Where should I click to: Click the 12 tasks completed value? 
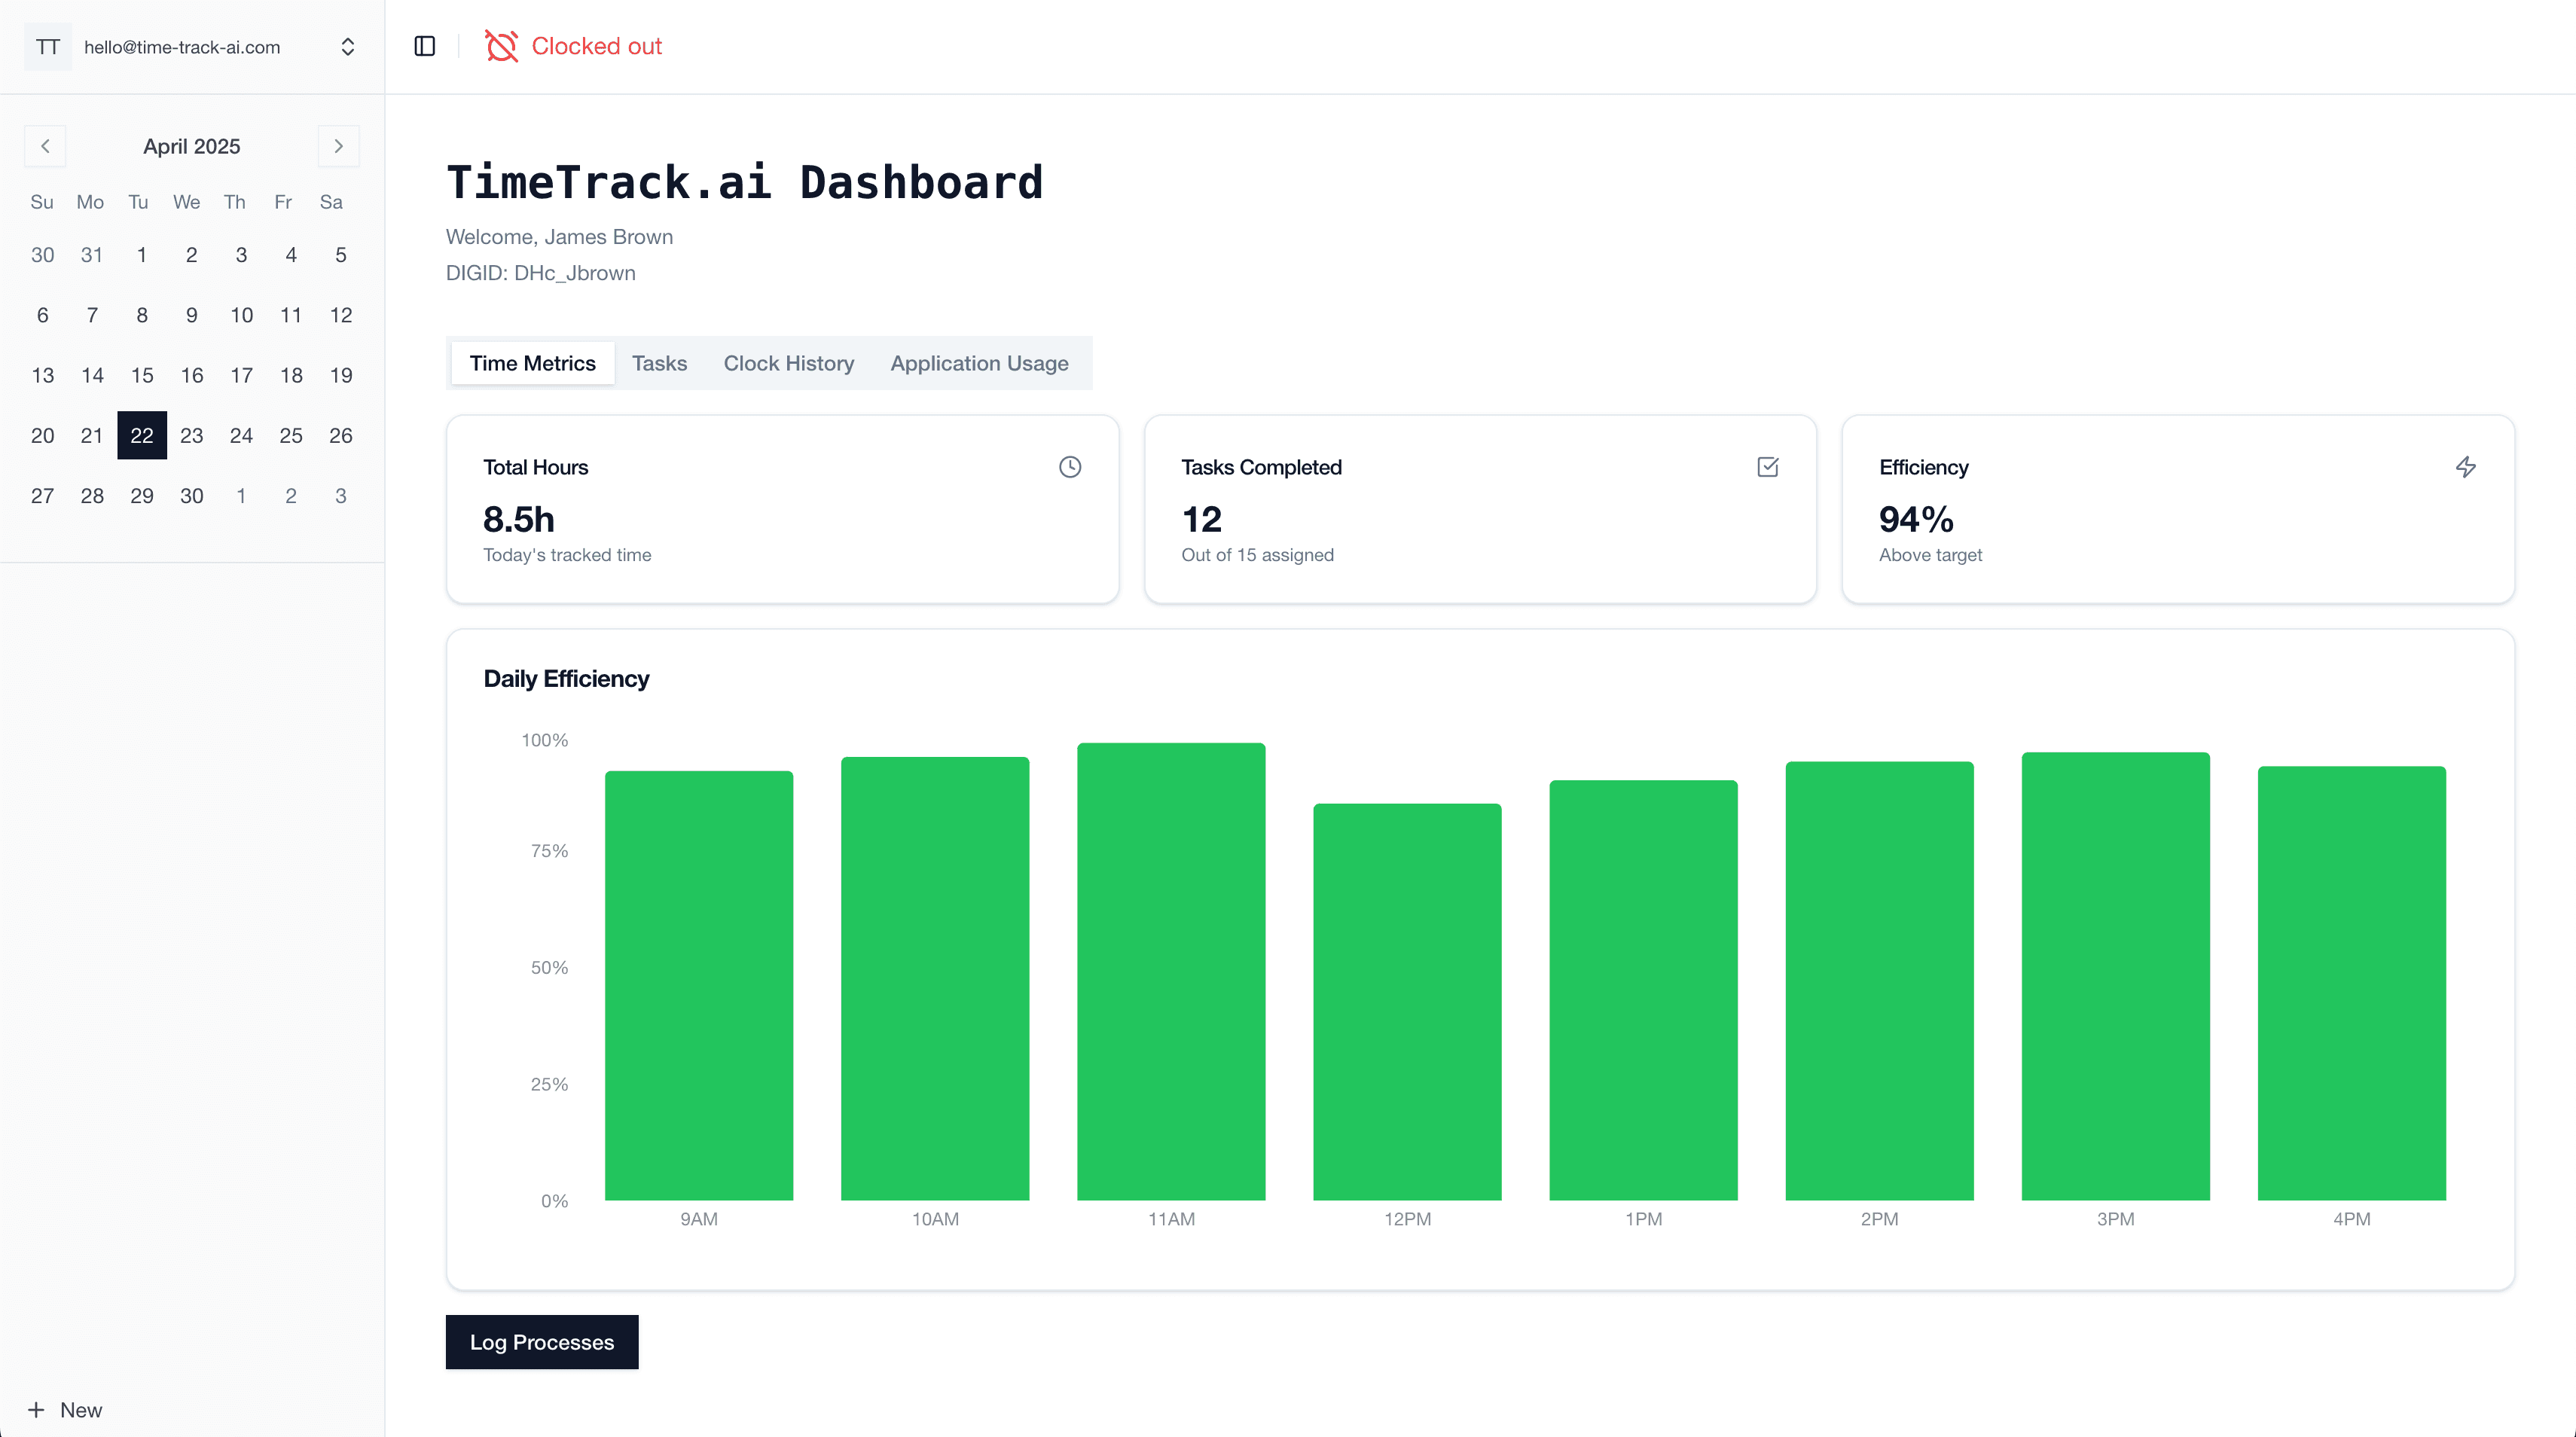1201,519
